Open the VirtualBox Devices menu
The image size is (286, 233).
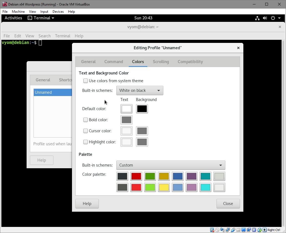click(x=58, y=12)
